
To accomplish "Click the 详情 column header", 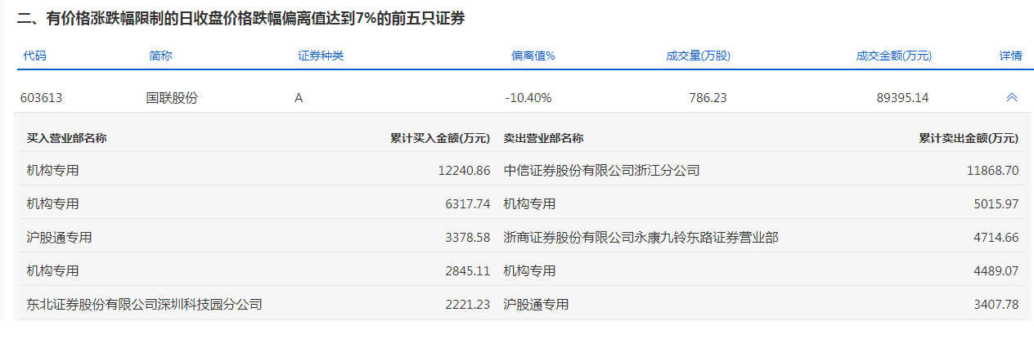I will 1010,56.
